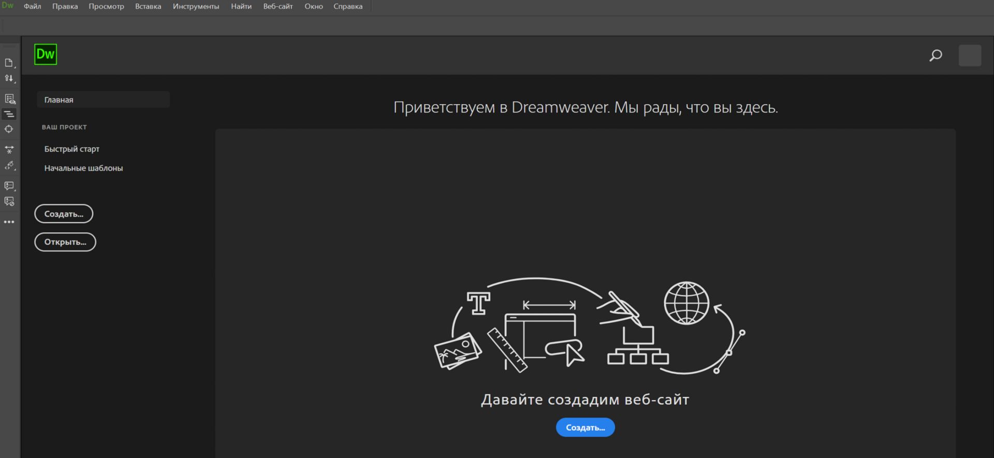Click the Remove Comment speech bubble icon
This screenshot has width=994, height=458.
coord(9,201)
